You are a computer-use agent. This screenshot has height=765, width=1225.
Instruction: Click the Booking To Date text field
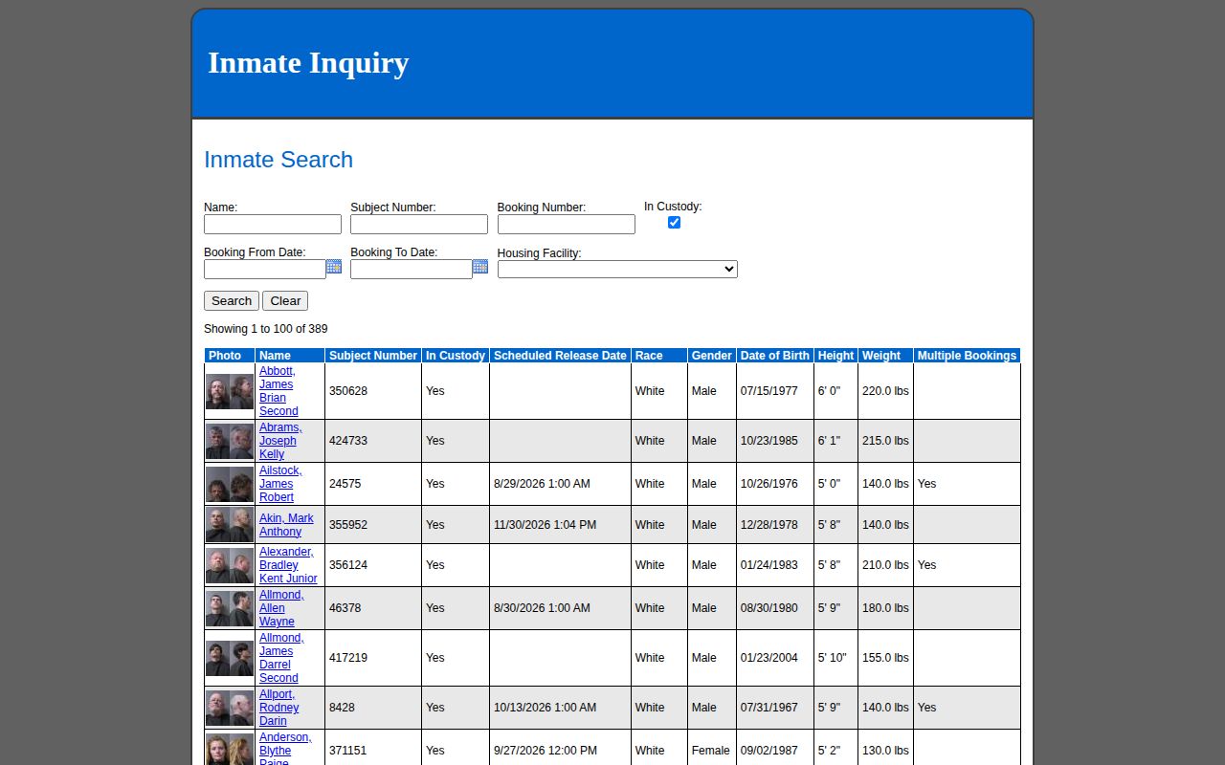pos(412,270)
